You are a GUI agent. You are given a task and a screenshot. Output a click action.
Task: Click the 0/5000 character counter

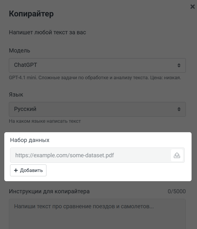click(x=177, y=192)
